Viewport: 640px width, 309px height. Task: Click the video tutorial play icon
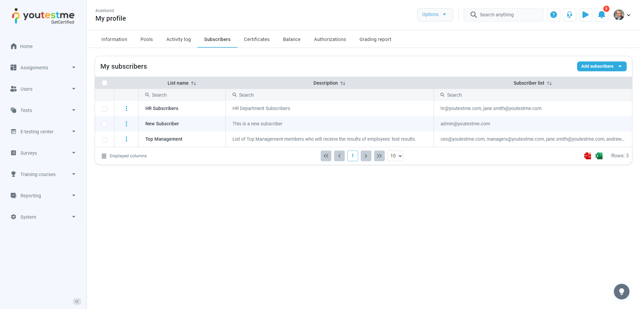click(x=585, y=15)
